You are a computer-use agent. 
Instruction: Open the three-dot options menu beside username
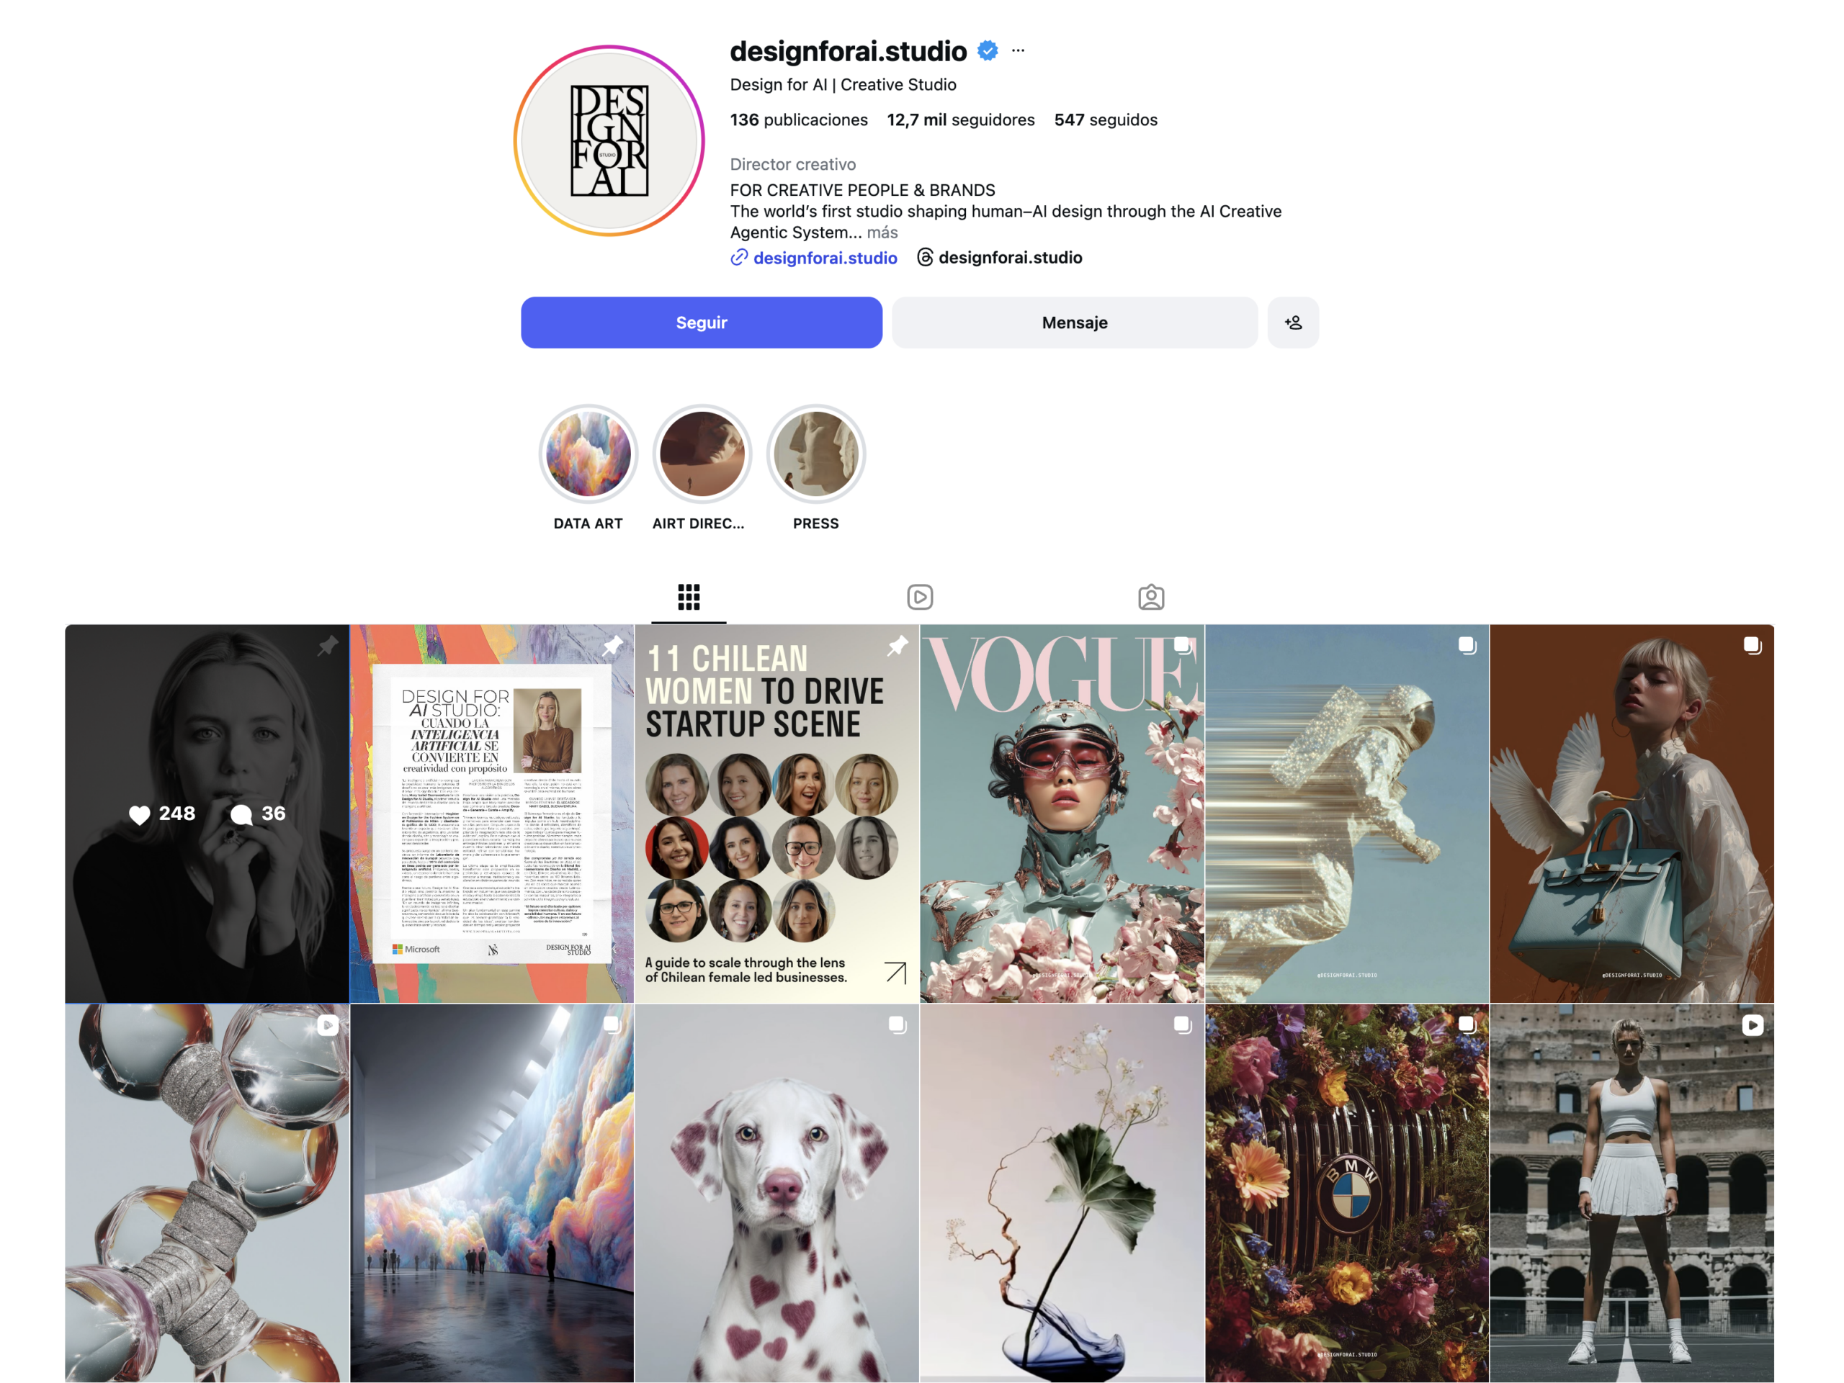point(1018,51)
